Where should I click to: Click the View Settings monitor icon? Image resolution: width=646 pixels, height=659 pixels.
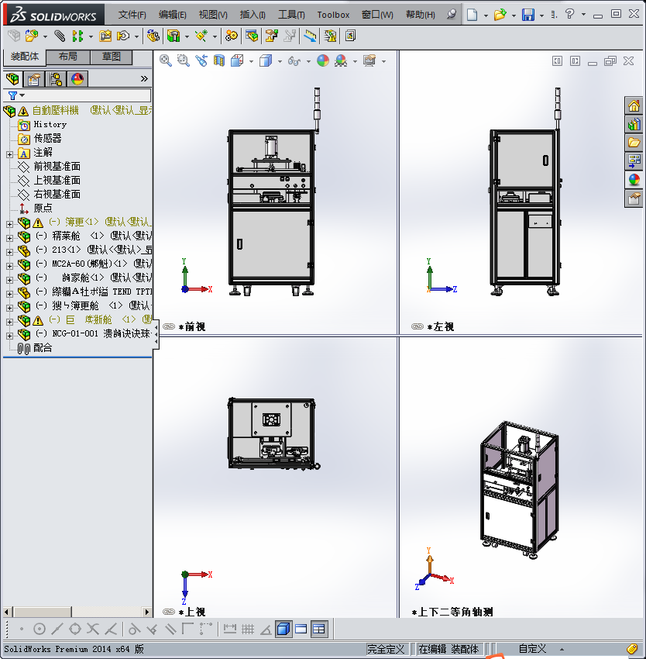(369, 60)
